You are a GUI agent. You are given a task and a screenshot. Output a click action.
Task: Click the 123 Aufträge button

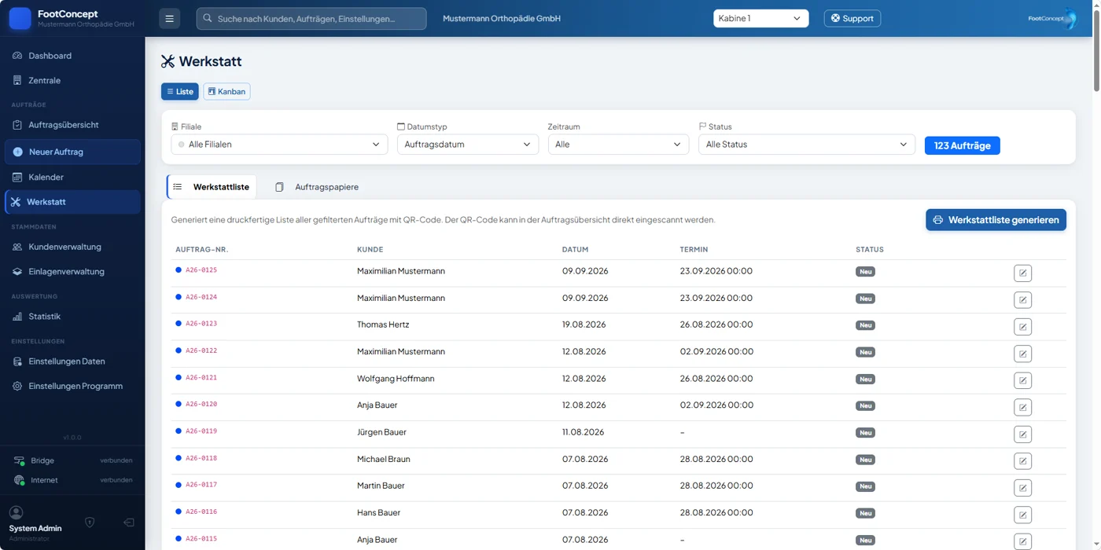tap(962, 145)
